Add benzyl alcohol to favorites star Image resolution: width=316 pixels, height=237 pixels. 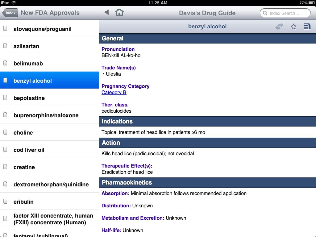tap(293, 27)
